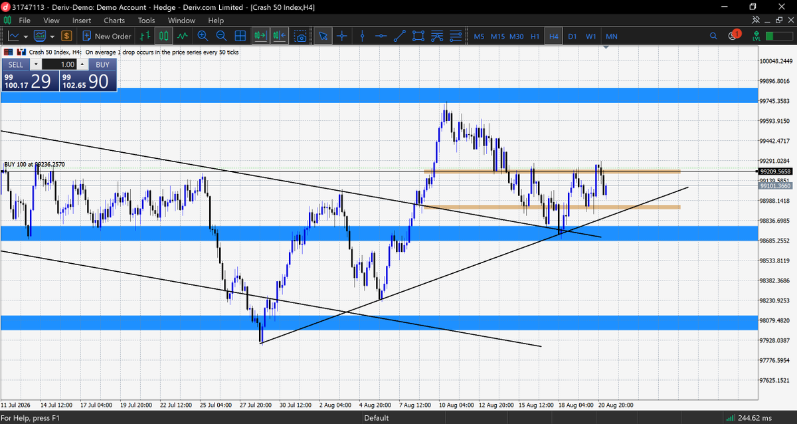Click the SELL button in one-click panel
The image size is (797, 424).
tap(15, 64)
